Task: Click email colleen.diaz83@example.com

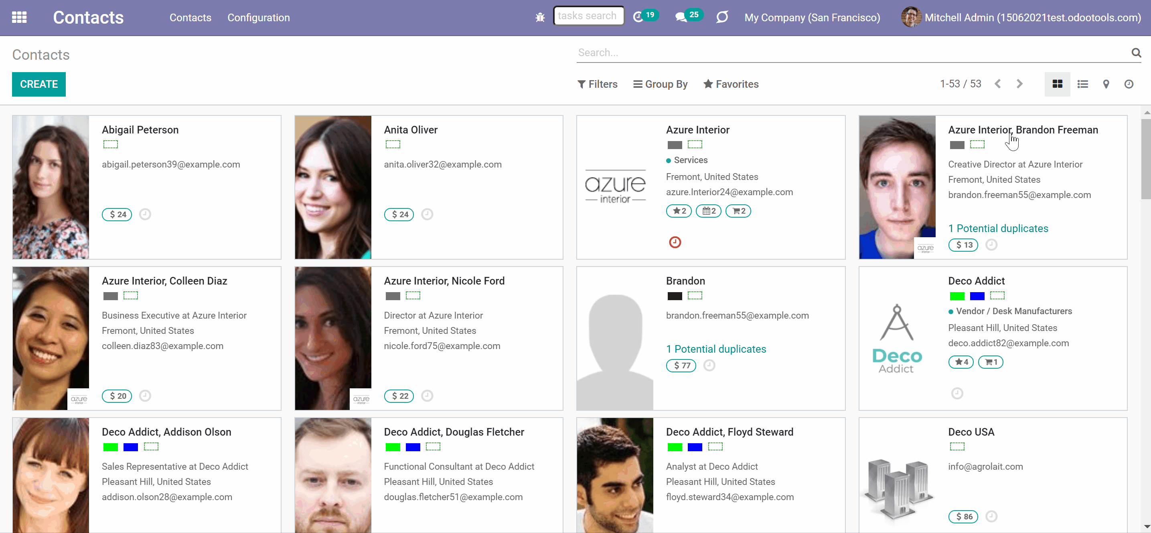Action: pyautogui.click(x=162, y=345)
